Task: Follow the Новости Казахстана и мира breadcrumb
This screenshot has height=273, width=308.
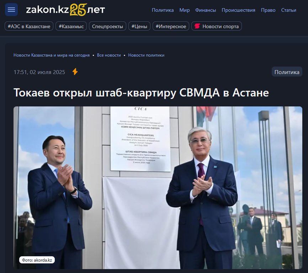Action: click(x=52, y=55)
